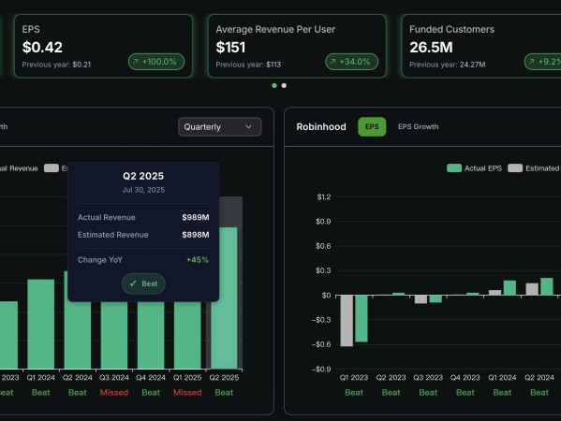Screen dimensions: 561x421
Task: Click the gray Q1 2023 estimated EPS bar
Action: pyautogui.click(x=347, y=321)
